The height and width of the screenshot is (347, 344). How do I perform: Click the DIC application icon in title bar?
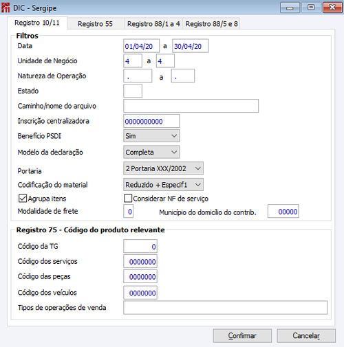(6, 8)
